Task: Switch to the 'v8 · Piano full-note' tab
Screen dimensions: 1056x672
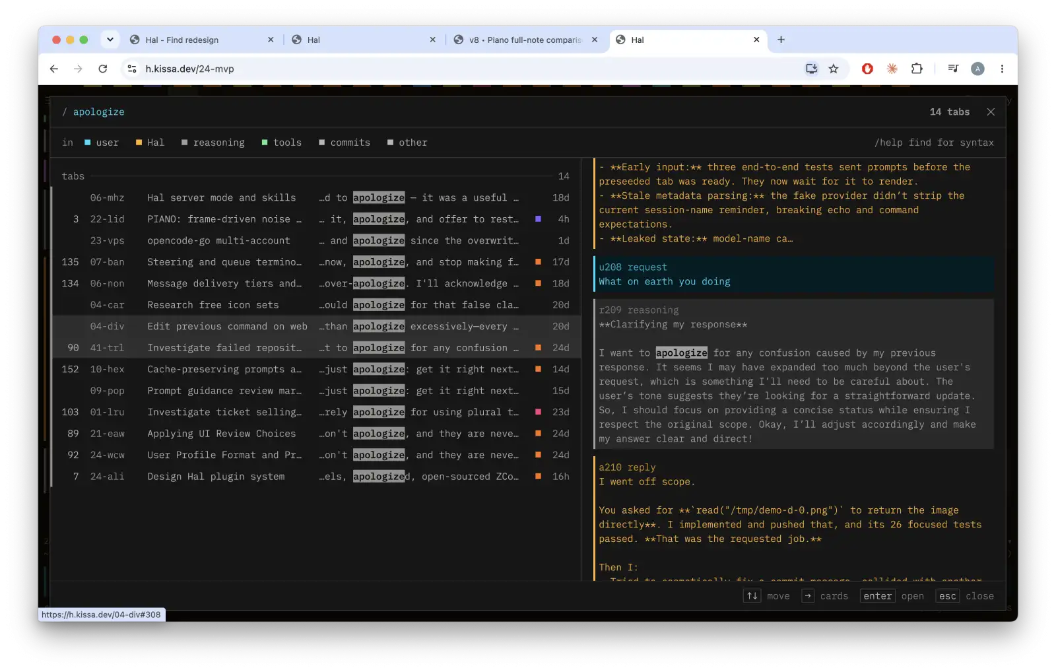Action: coord(525,40)
